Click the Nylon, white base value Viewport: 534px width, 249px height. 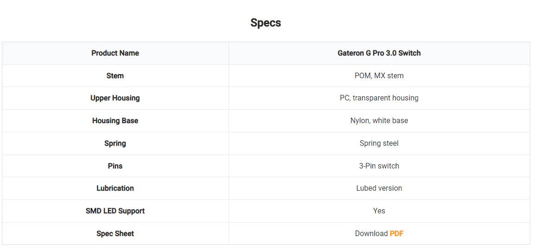[x=379, y=121]
